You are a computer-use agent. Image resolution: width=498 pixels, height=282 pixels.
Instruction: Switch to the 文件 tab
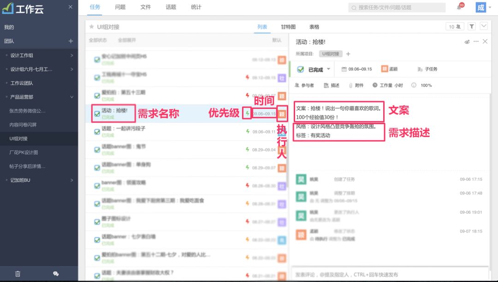tap(145, 7)
